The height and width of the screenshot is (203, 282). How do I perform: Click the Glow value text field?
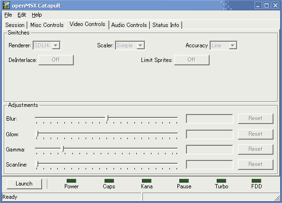(x=210, y=134)
